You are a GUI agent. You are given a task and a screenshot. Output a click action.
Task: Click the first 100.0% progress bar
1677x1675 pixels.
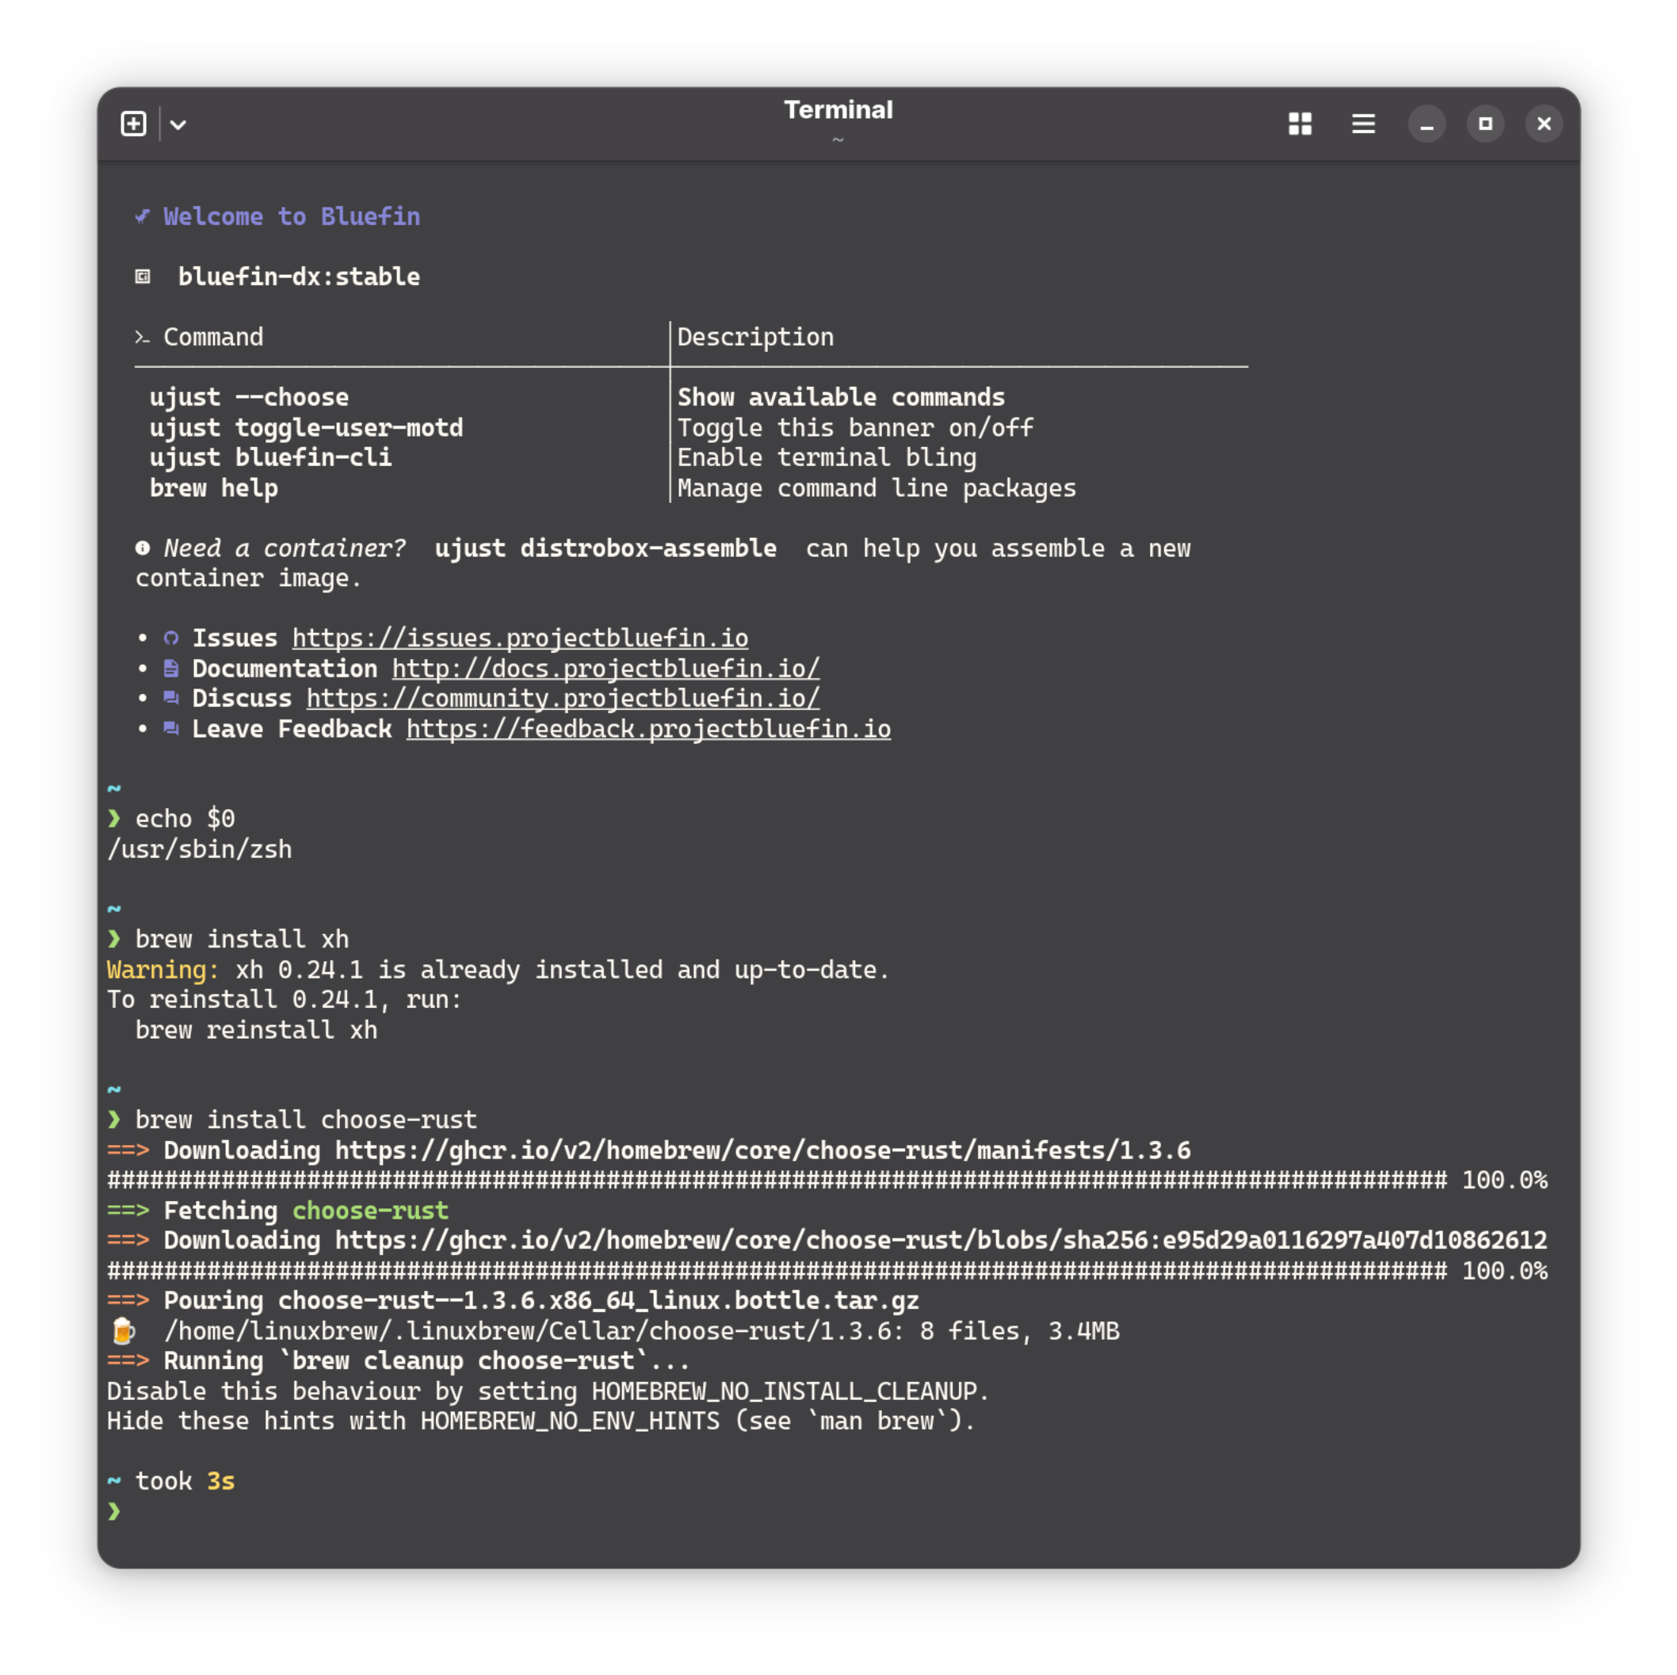tap(827, 1180)
